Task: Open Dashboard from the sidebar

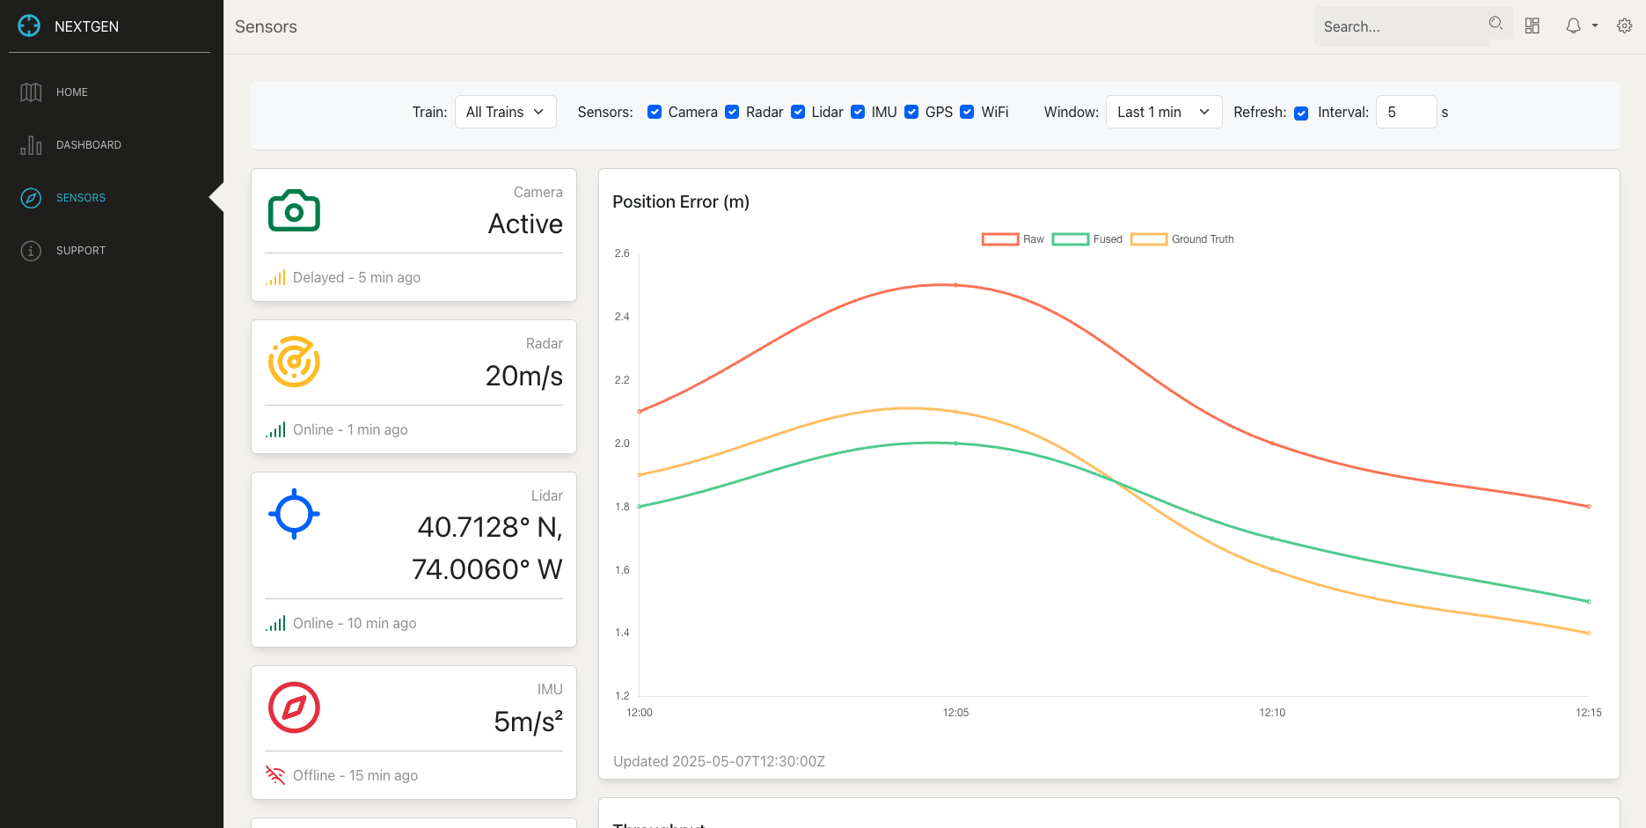Action: point(88,145)
